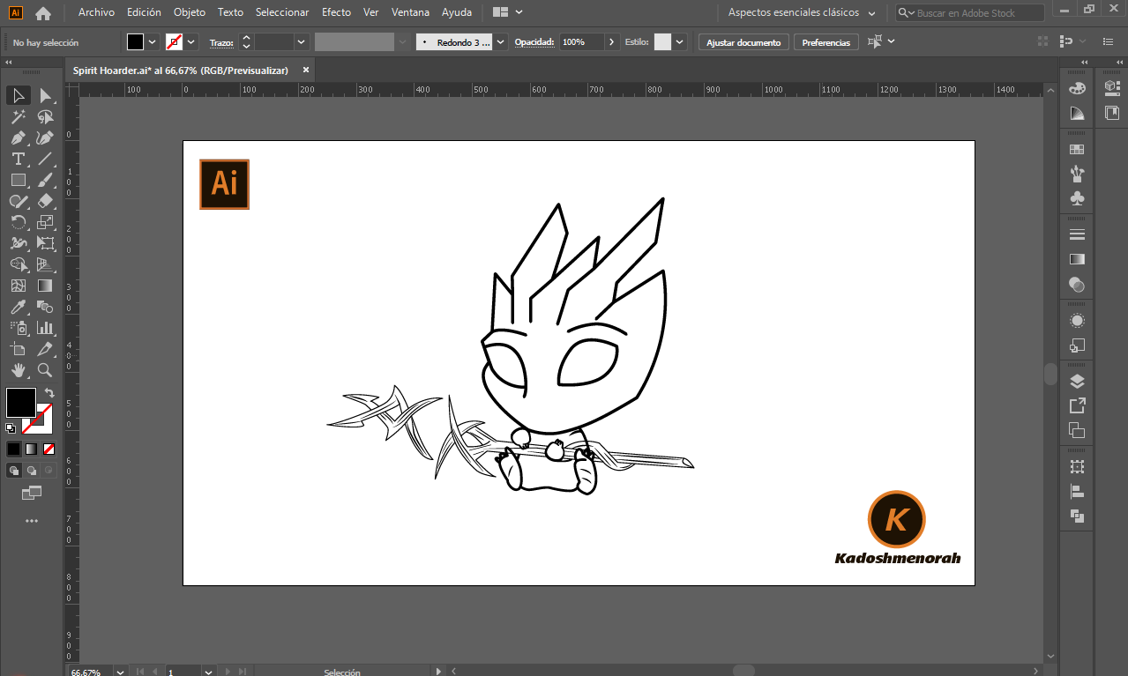Open the Efecto menu
This screenshot has width=1128, height=676.
pyautogui.click(x=336, y=12)
